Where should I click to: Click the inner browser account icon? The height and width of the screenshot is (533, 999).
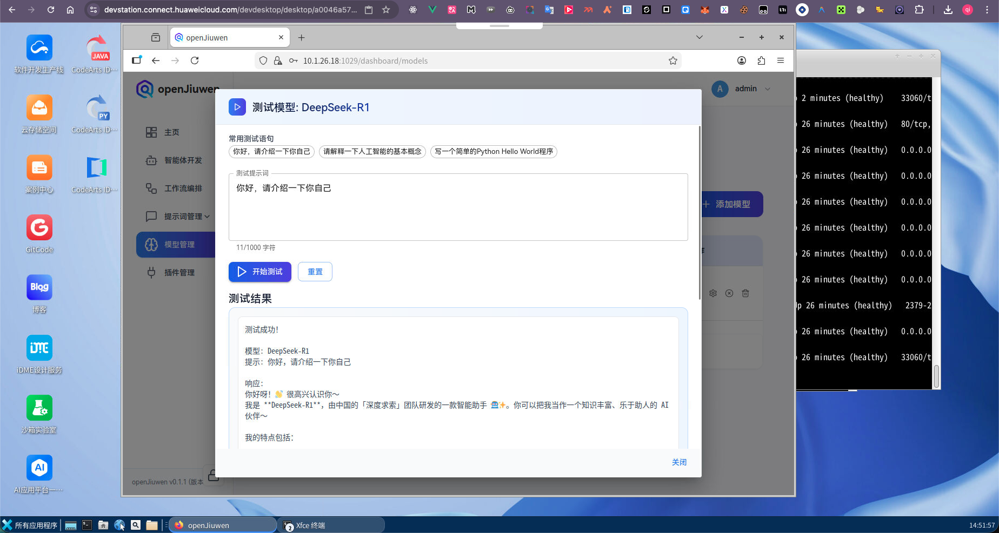pyautogui.click(x=742, y=60)
